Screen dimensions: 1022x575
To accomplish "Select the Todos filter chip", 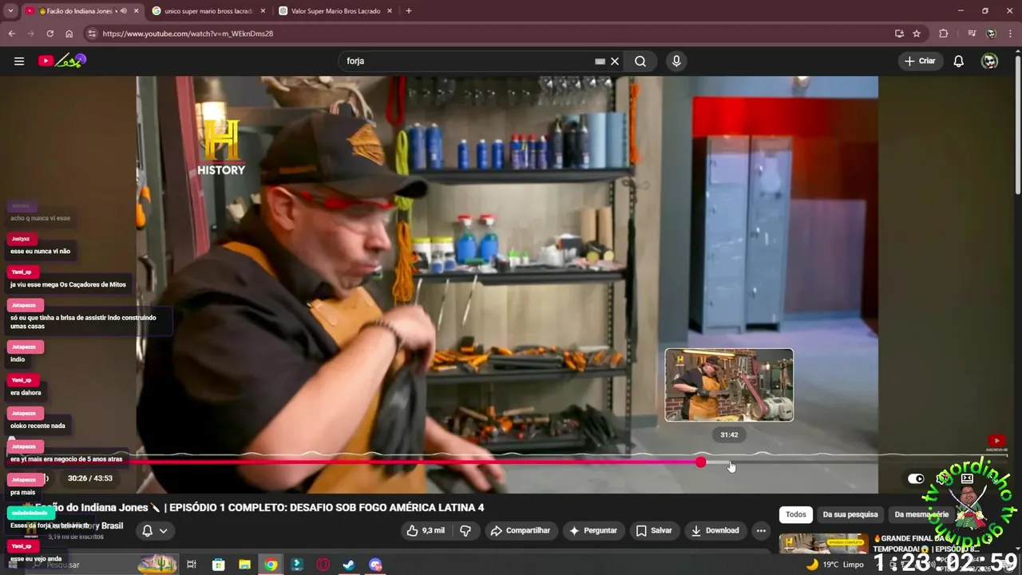I will coord(796,514).
